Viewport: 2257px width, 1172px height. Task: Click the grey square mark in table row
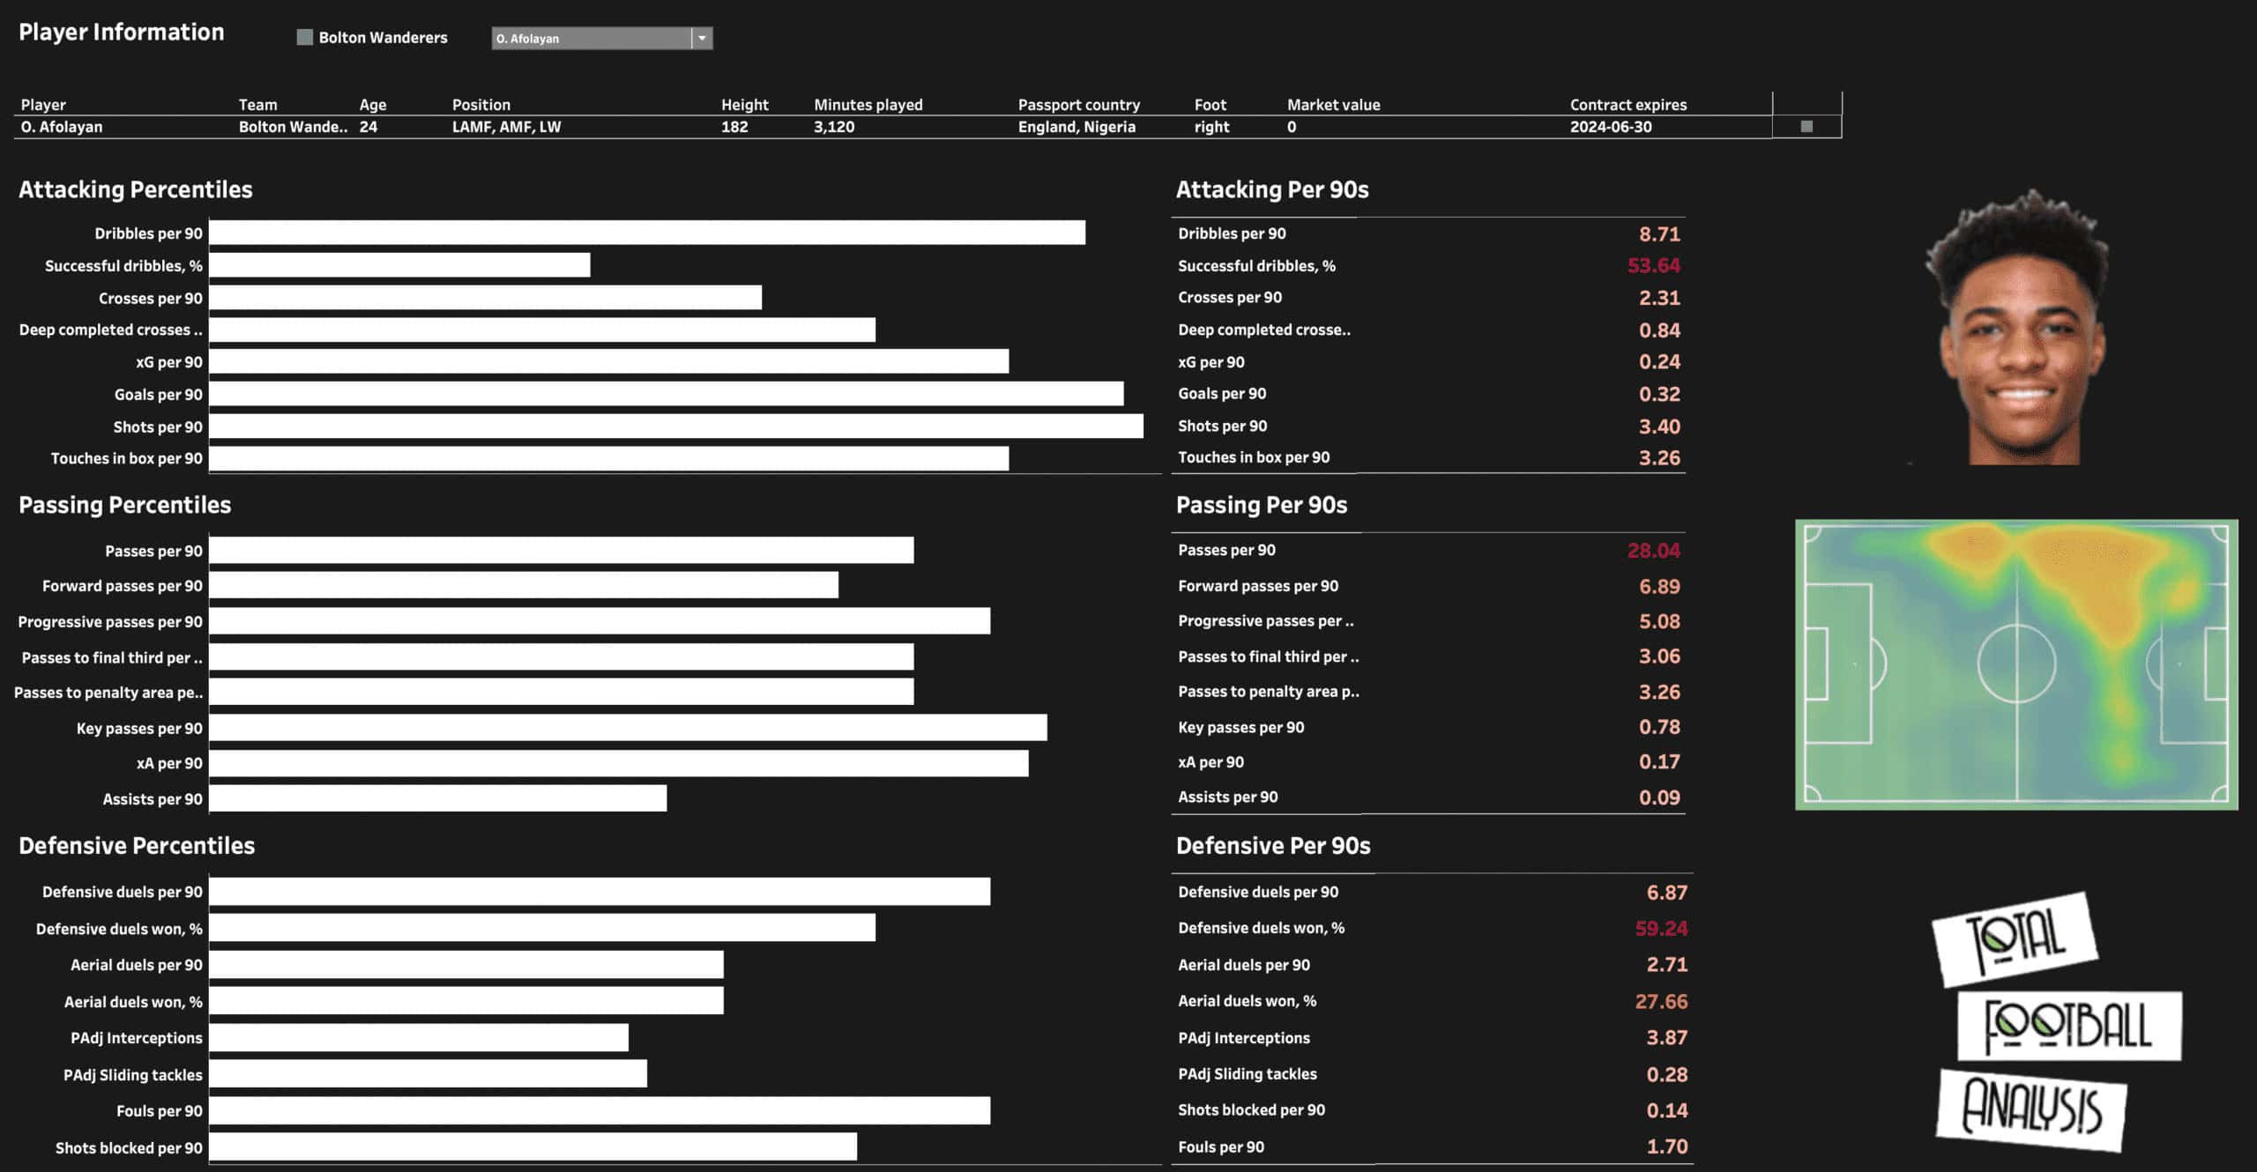coord(1806,127)
